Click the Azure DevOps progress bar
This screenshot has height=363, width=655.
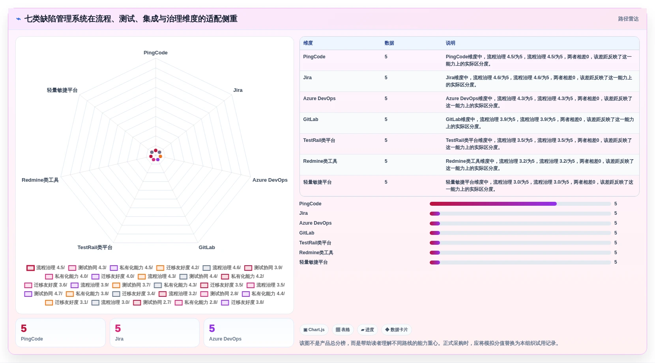coord(520,223)
